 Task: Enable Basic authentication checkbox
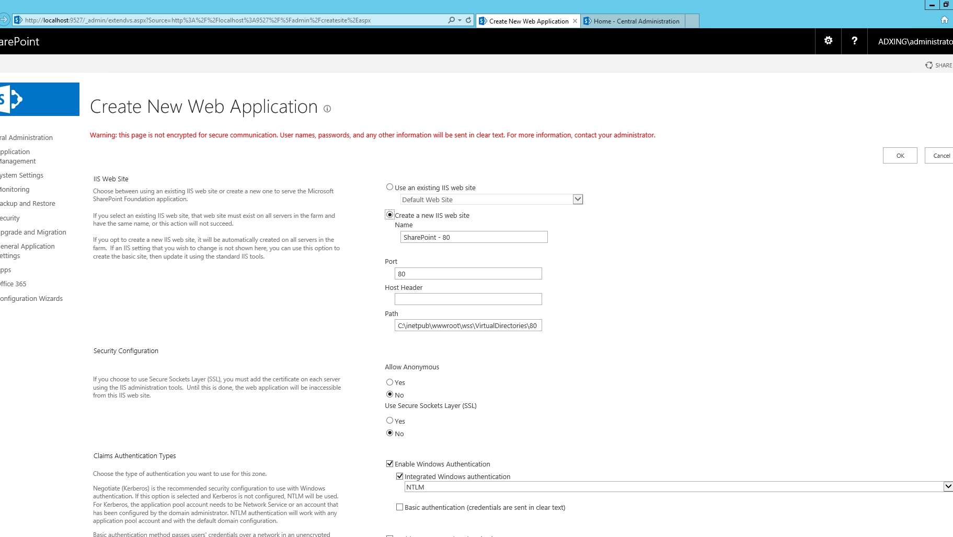click(x=399, y=507)
